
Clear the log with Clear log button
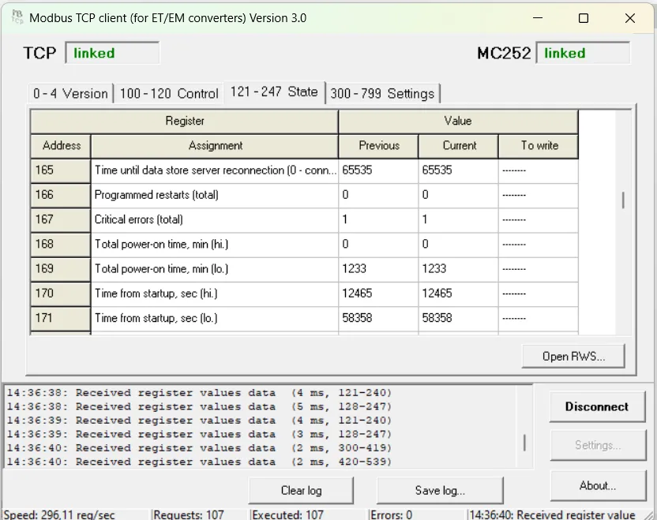(301, 490)
